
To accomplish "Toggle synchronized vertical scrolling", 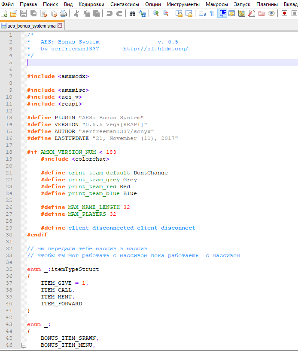I will (179, 14).
